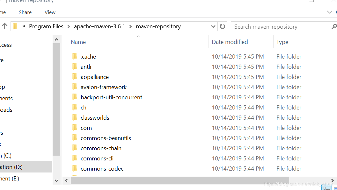Click the commons-cli folder name
The image size is (337, 190).
click(97, 158)
